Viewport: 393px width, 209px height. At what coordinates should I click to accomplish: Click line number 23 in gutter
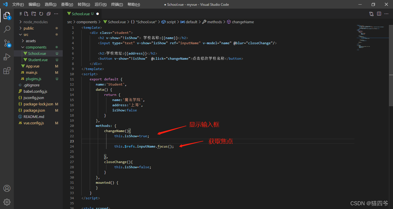(72, 141)
